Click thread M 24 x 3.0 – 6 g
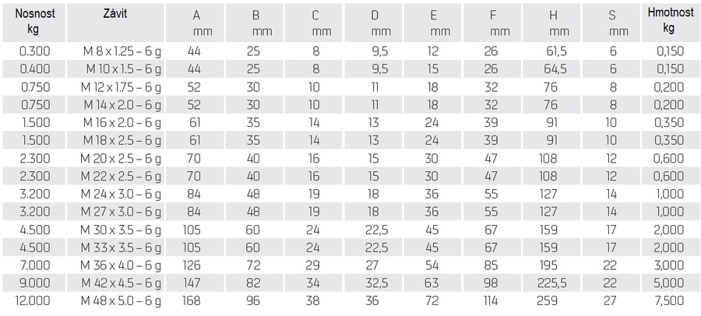Screen dimensions: 701x316 [x=121, y=194]
